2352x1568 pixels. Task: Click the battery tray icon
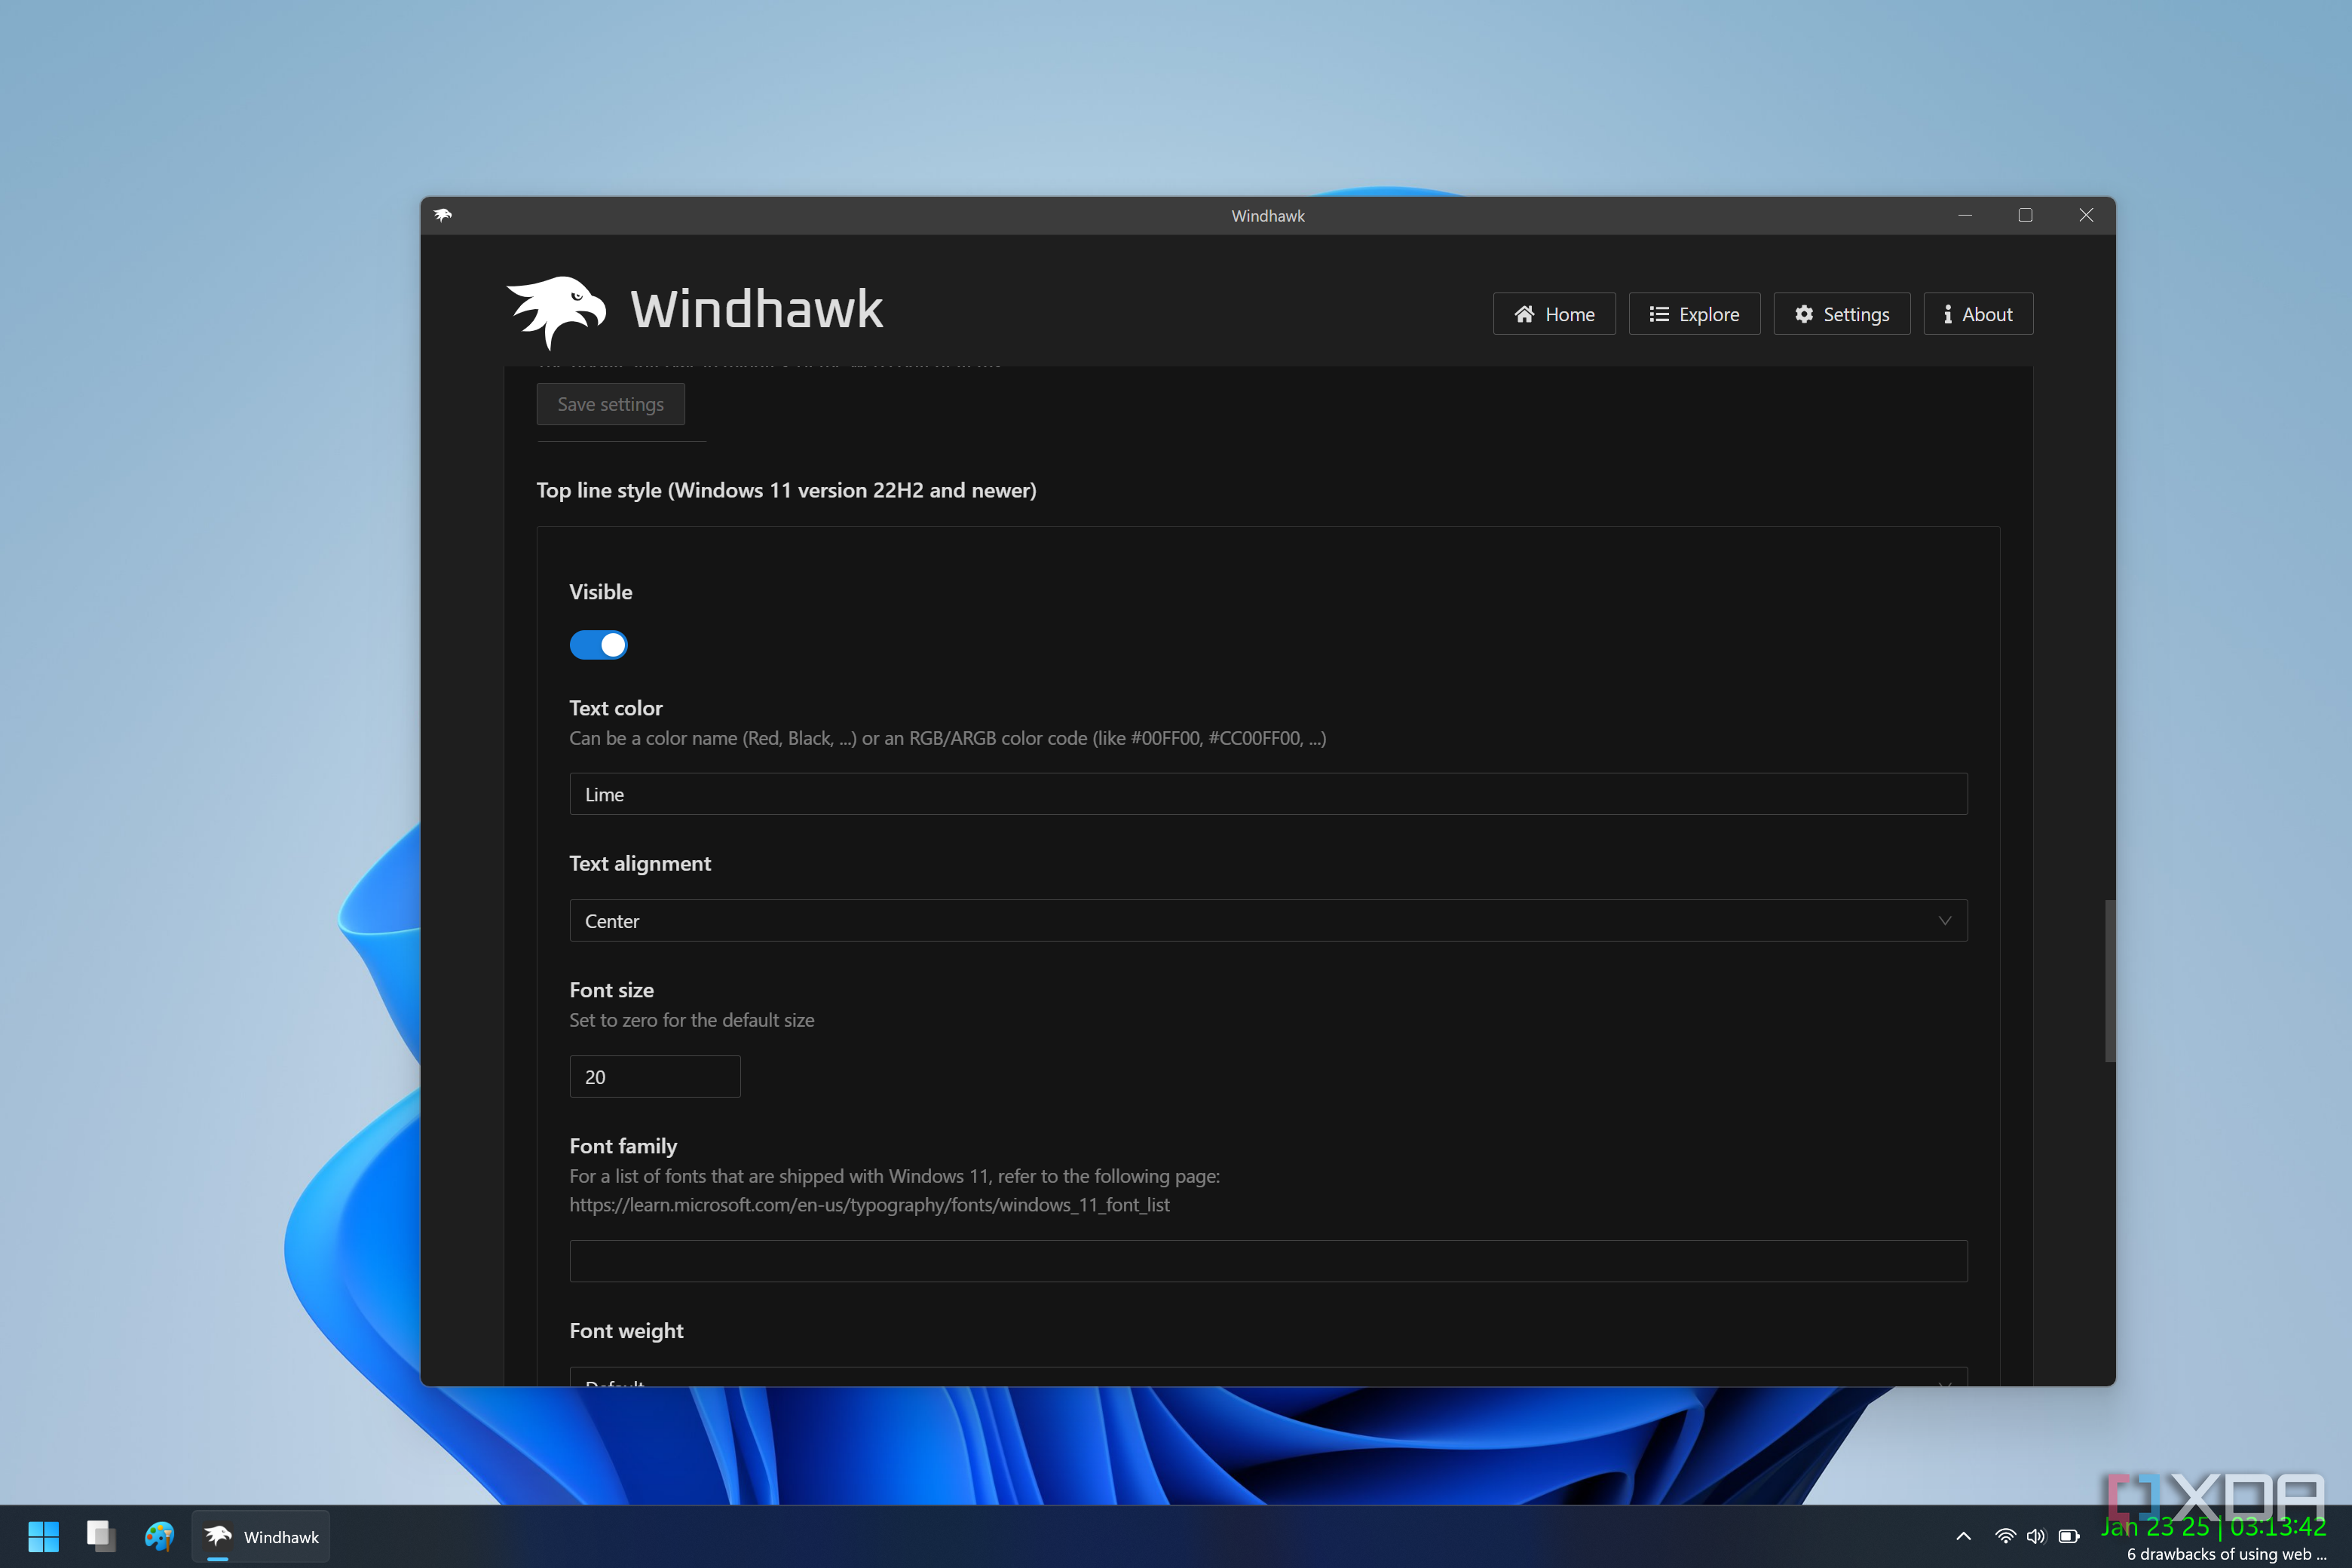coord(2069,1536)
